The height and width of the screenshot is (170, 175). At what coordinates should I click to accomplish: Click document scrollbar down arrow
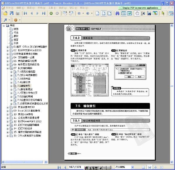click(x=172, y=162)
